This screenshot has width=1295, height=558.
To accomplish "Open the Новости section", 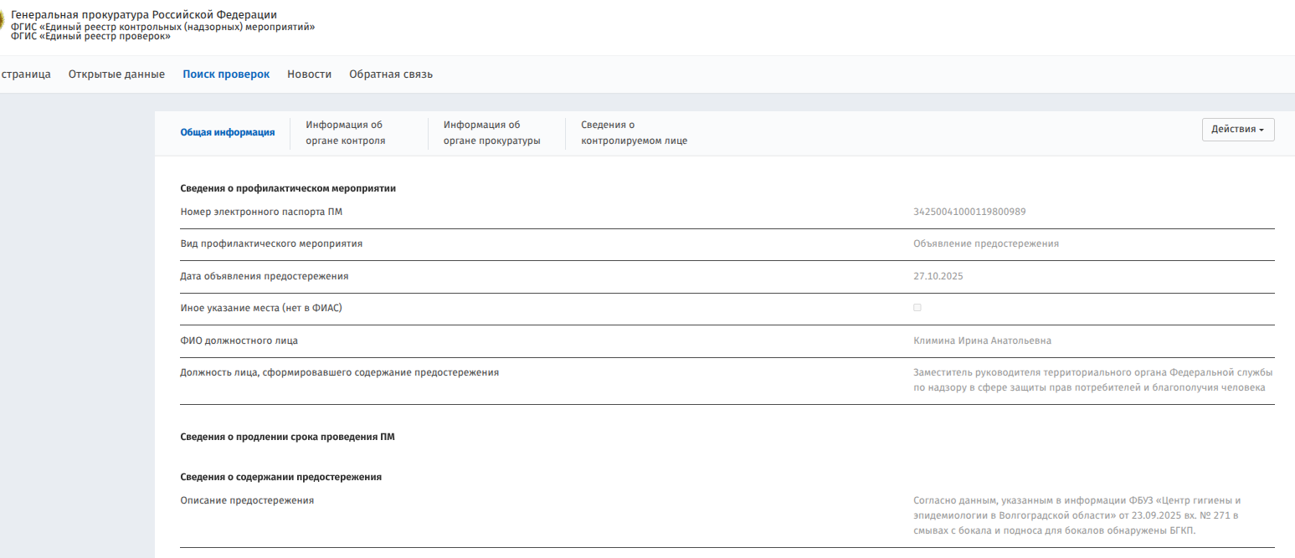I will (309, 74).
